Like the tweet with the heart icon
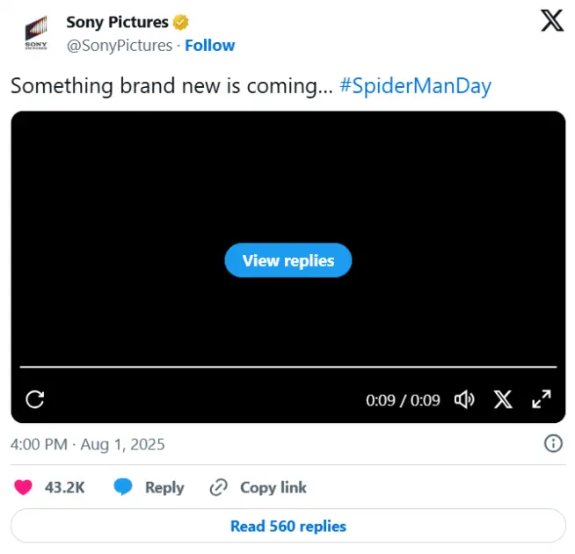Image resolution: width=575 pixels, height=554 pixels. click(x=25, y=487)
